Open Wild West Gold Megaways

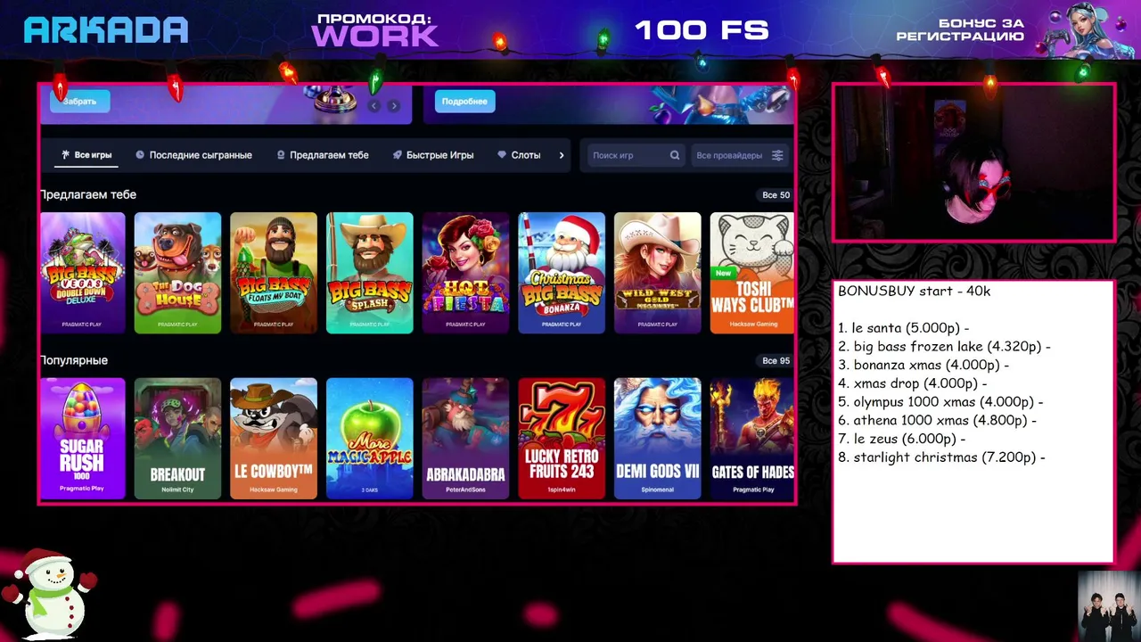click(658, 273)
